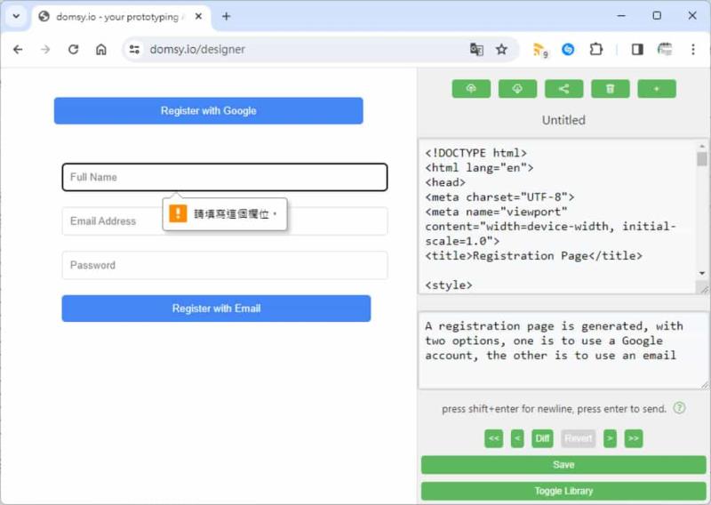Click the translate page icon
This screenshot has height=505, width=711.
476,50
